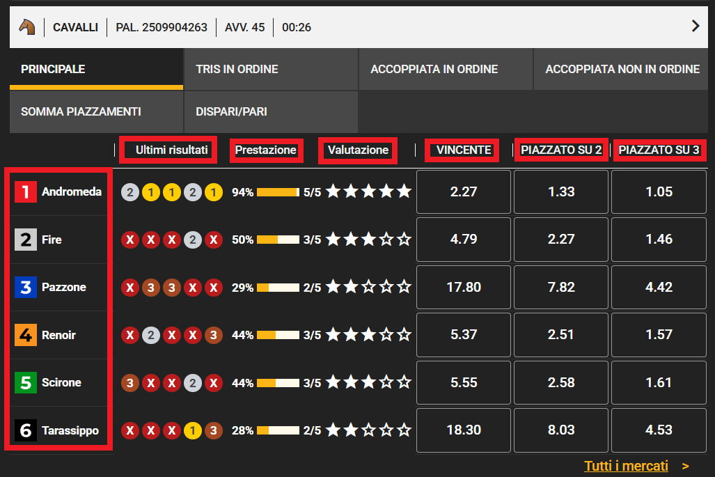
Task: Click the horse name Scirone
Action: (x=61, y=382)
